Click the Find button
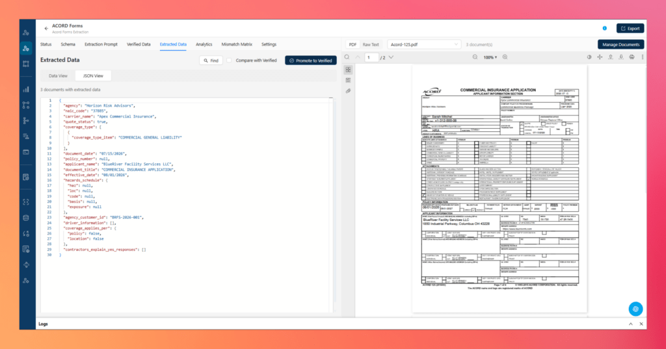 [x=211, y=60]
